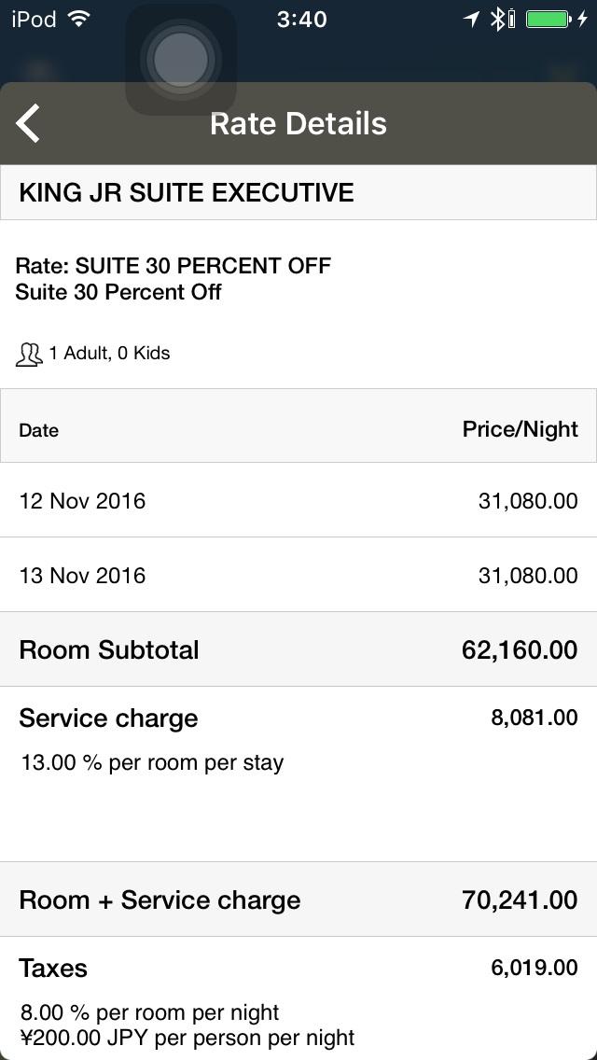The image size is (597, 1060).
Task: Tap the guests icon beside 1 Adult
Action: pos(29,354)
